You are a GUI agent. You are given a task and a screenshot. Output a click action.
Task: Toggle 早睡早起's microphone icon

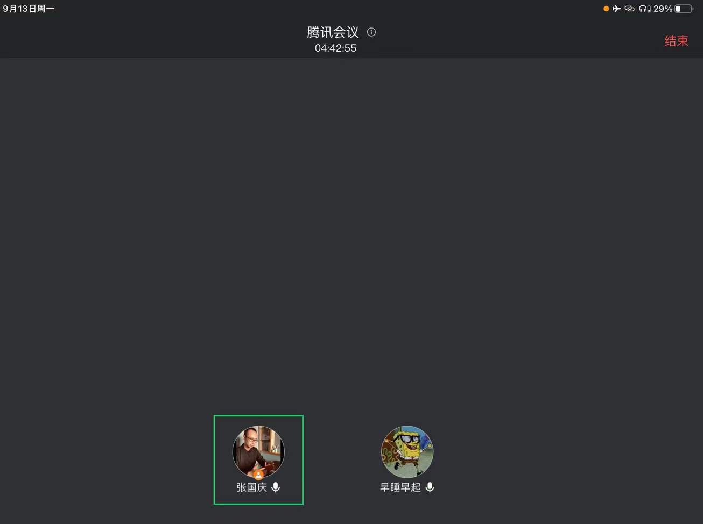pyautogui.click(x=430, y=487)
